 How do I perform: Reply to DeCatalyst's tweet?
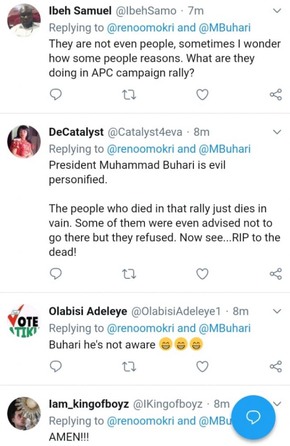click(56, 274)
